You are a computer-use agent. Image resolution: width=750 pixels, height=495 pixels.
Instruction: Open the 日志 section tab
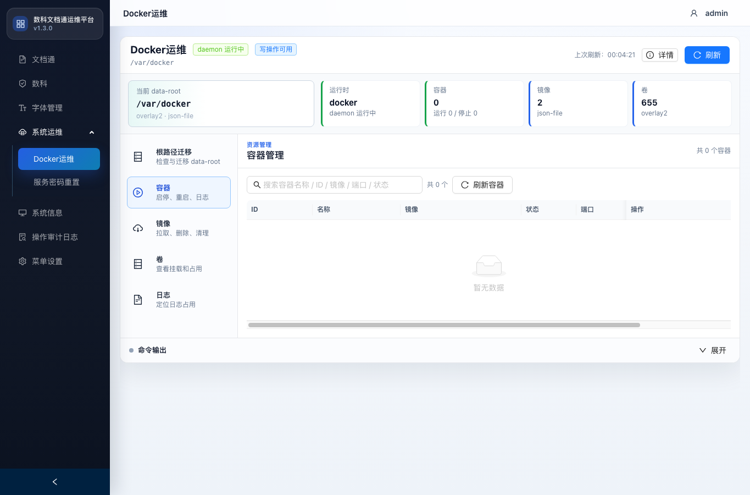click(179, 300)
